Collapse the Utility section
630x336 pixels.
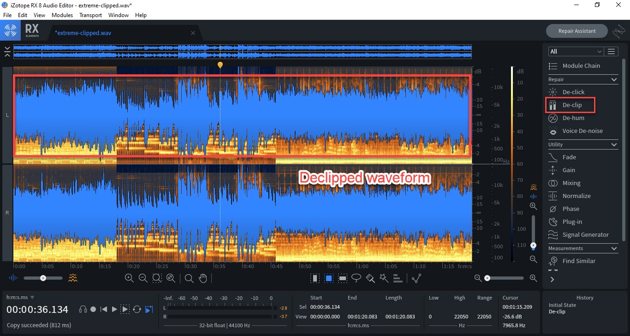point(614,144)
